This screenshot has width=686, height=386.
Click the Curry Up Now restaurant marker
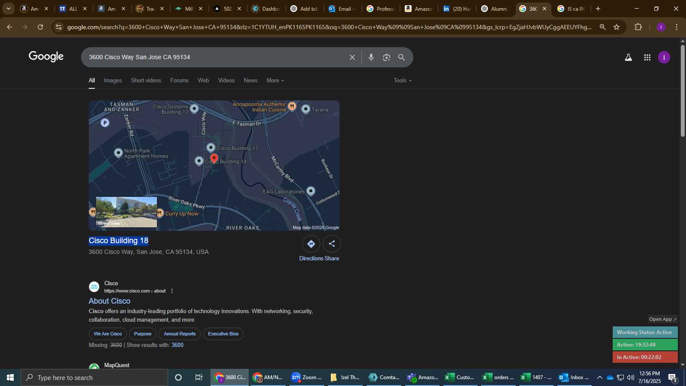[x=159, y=213]
